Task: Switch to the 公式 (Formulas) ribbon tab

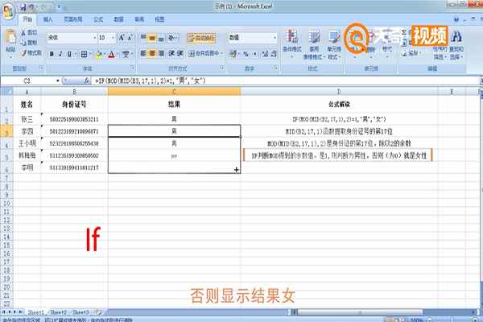Action: click(x=98, y=19)
